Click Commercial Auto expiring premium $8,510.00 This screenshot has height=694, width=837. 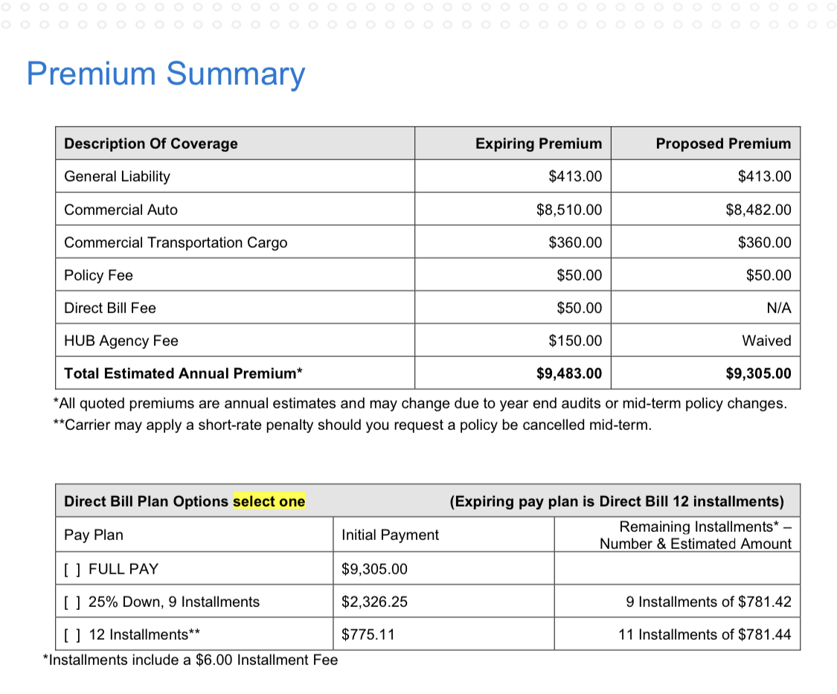[x=568, y=210]
